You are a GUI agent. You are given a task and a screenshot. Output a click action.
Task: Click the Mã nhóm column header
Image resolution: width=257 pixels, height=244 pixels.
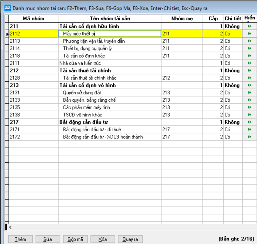point(33,18)
